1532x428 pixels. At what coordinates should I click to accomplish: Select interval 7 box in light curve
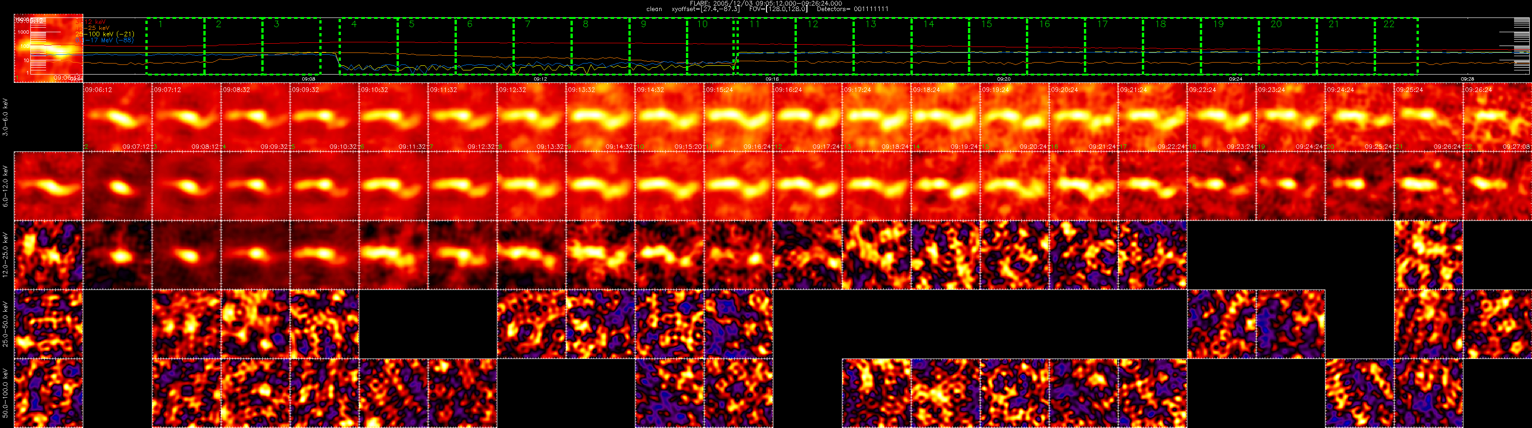[x=542, y=46]
